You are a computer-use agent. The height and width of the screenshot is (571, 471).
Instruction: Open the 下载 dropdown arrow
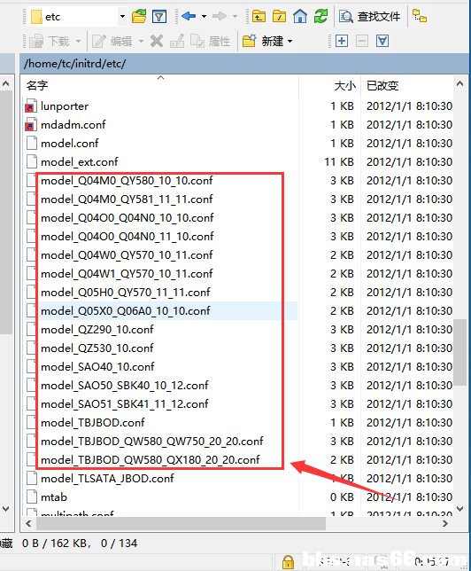coord(78,41)
